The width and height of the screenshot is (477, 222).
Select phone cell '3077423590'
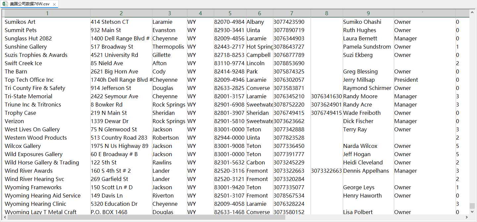coord(292,22)
